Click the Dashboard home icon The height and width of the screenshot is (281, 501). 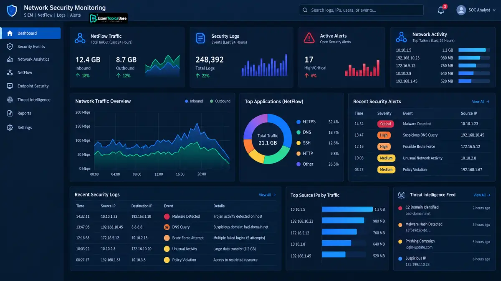[10, 33]
